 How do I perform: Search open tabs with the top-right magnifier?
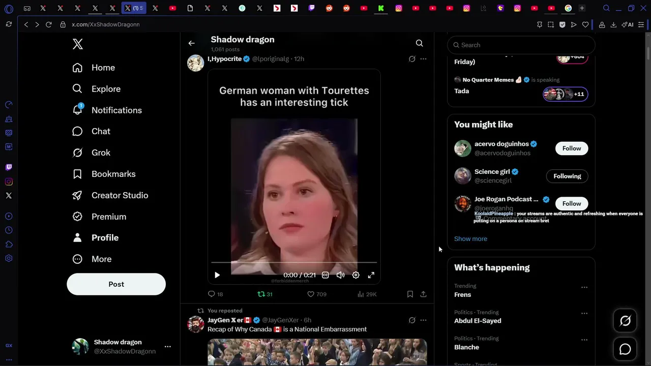(x=606, y=8)
